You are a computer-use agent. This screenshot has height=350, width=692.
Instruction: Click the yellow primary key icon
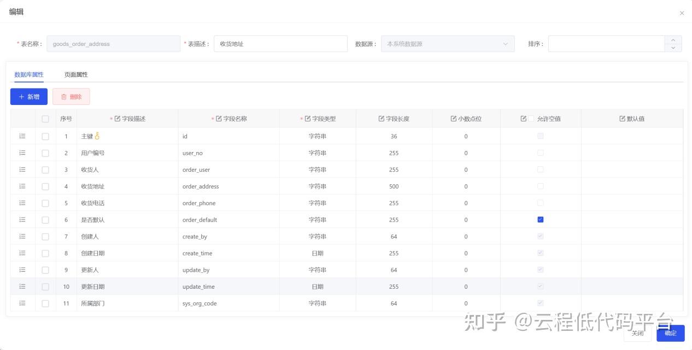(x=97, y=136)
